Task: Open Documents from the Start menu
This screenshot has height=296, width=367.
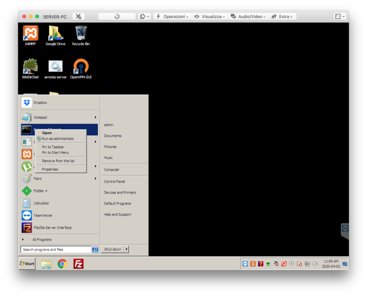Action: (113, 136)
